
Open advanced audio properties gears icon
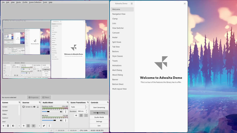coord(44,126)
